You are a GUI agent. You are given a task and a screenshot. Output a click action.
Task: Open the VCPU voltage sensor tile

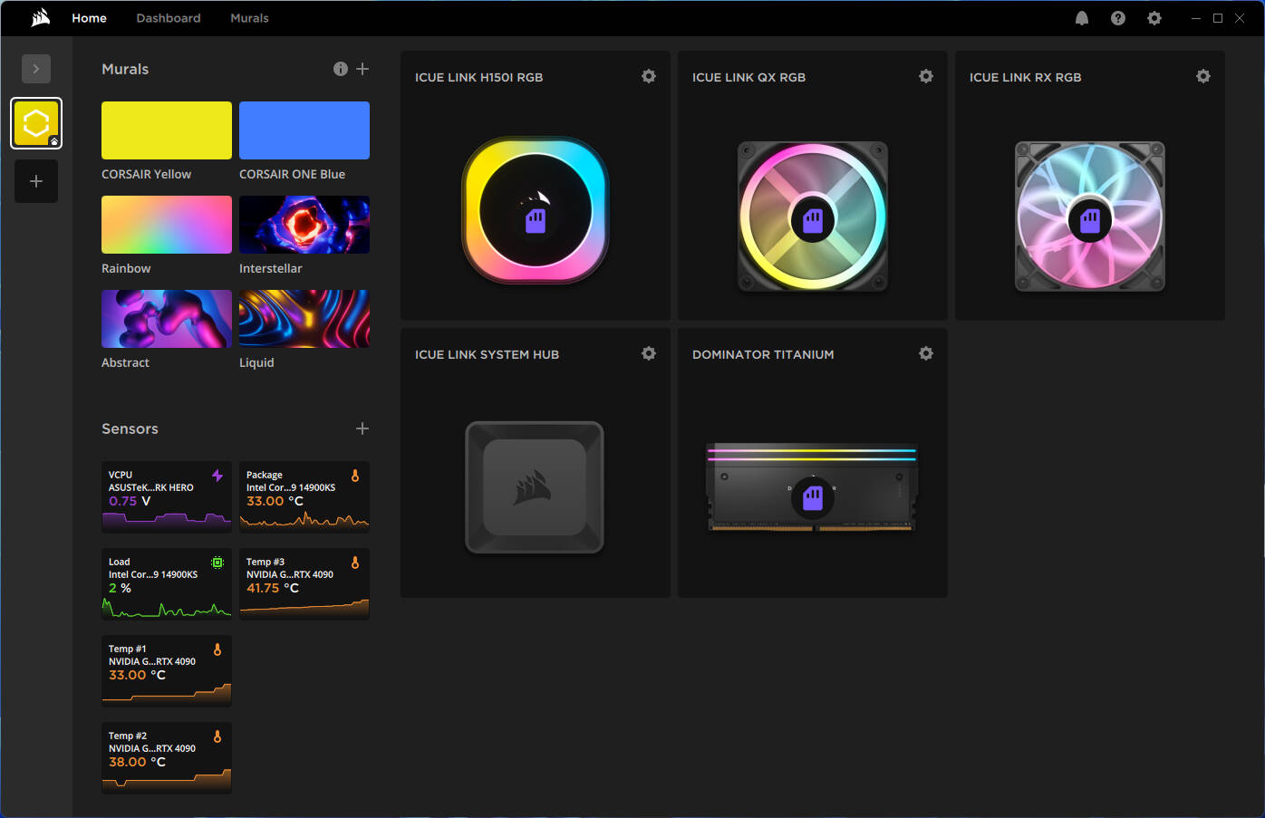167,497
